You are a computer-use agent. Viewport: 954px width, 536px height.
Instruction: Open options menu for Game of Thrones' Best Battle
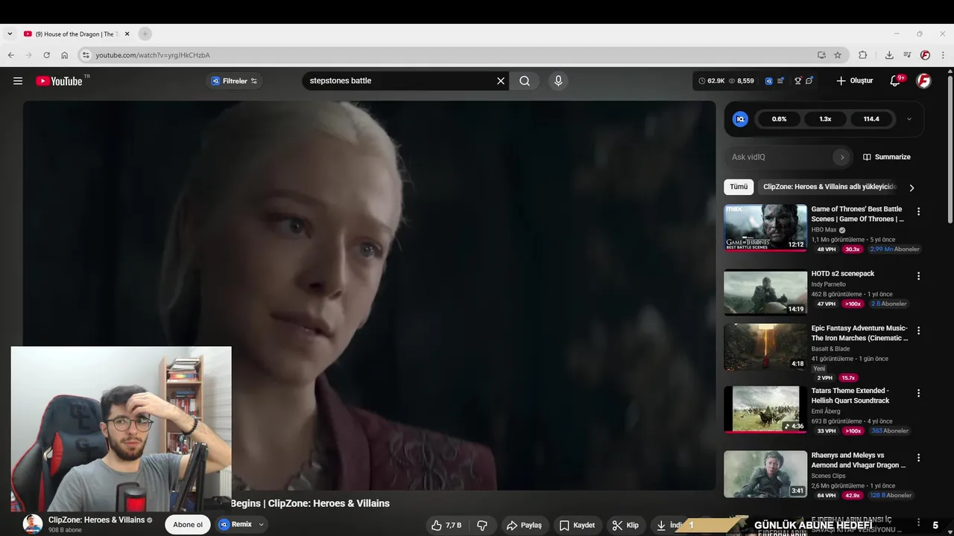918,211
